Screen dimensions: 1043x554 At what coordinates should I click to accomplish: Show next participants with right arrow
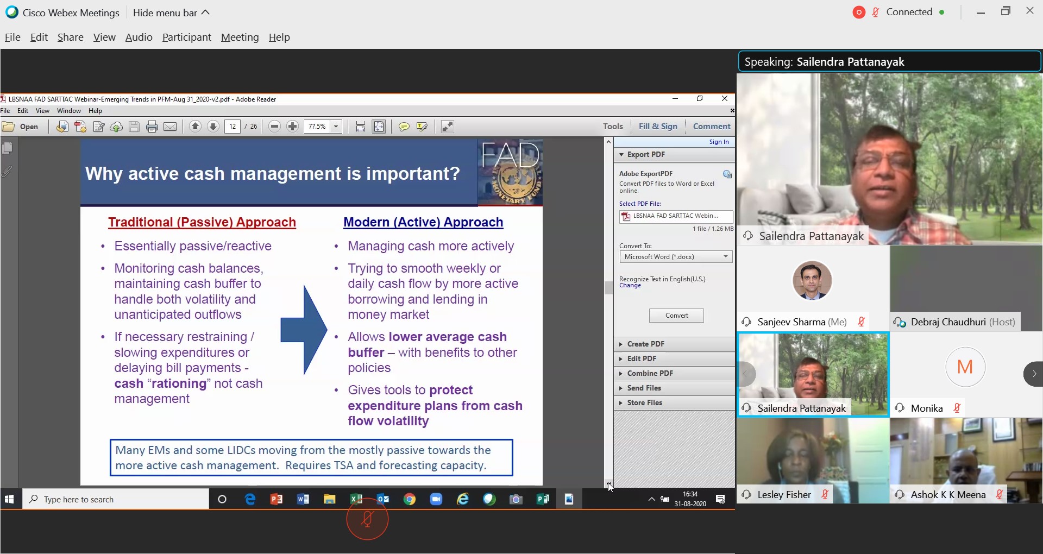pyautogui.click(x=1033, y=374)
